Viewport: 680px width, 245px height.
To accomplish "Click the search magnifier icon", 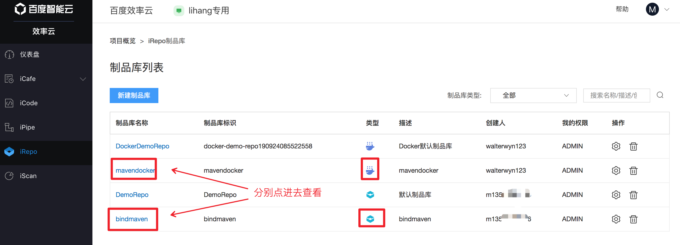I will [660, 95].
